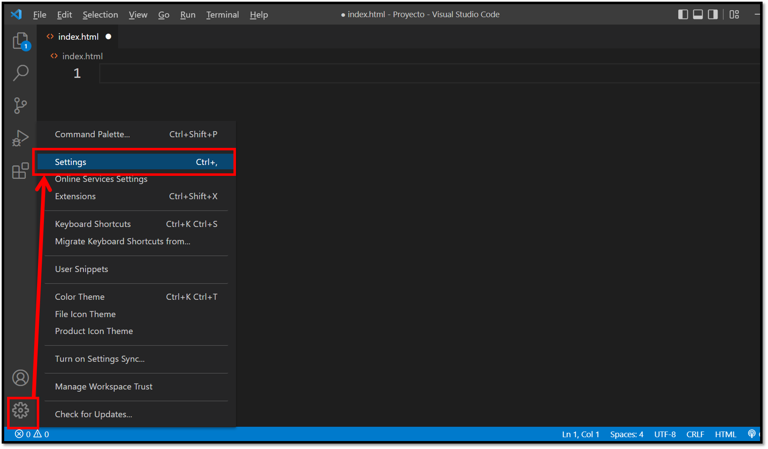Click the VS Code logo icon
Image resolution: width=768 pixels, height=449 pixels.
point(16,15)
